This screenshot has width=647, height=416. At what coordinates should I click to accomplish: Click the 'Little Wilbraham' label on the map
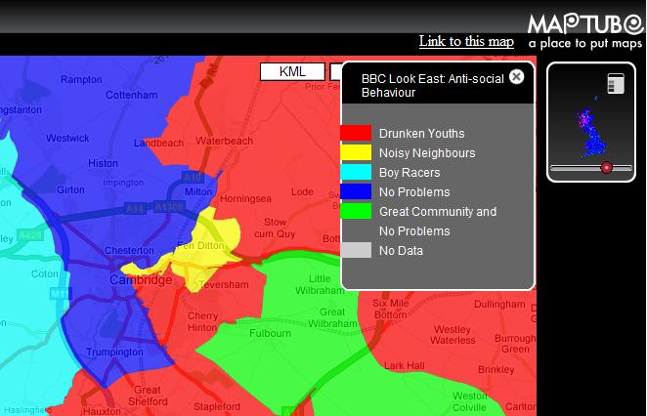(320, 284)
